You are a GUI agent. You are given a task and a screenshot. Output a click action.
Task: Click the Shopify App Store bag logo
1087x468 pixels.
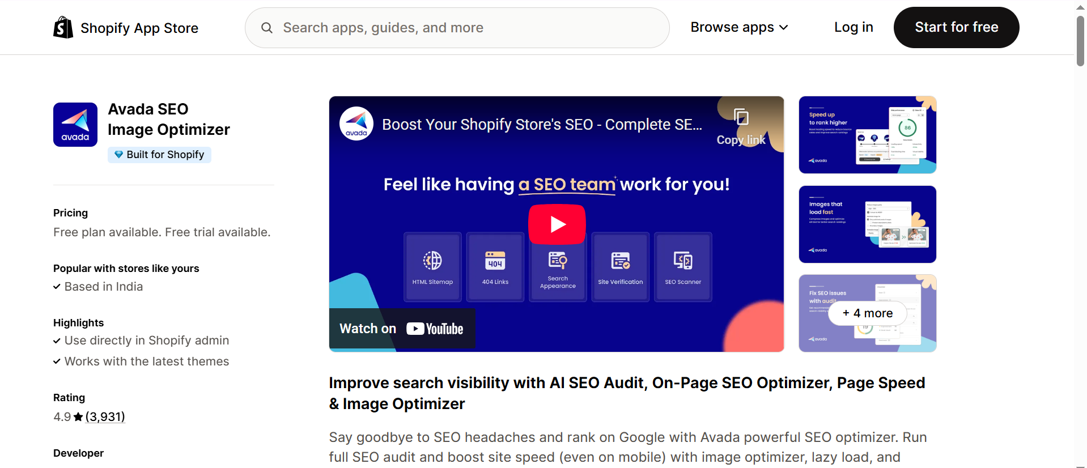coord(62,27)
